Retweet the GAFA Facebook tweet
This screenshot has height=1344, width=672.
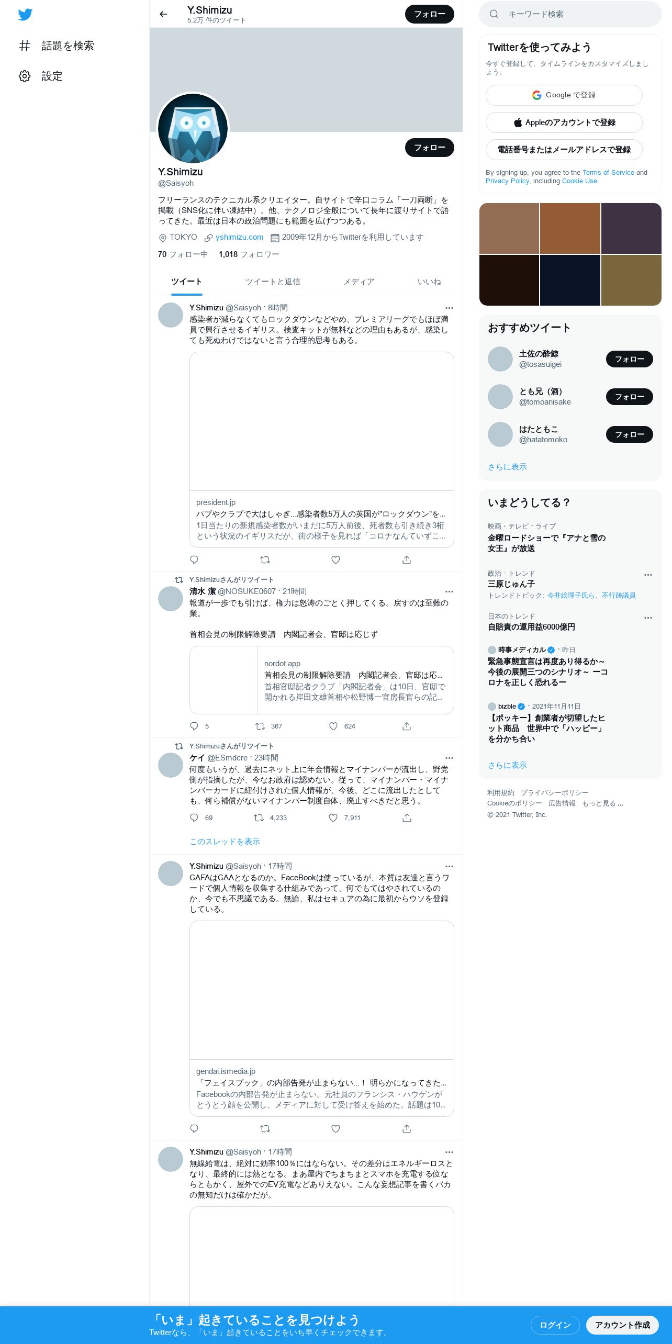pos(265,1128)
